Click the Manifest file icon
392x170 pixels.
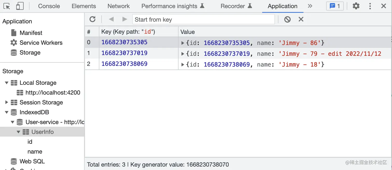[14, 33]
